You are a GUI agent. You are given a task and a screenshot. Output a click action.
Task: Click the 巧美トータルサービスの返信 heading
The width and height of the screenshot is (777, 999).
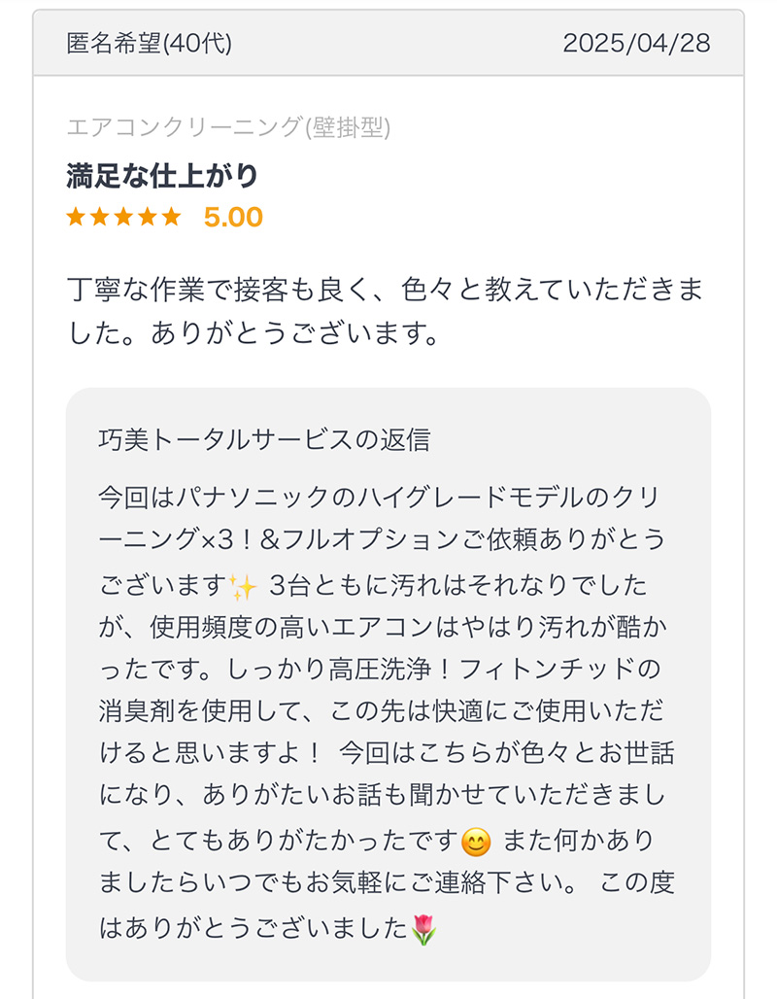click(x=264, y=439)
